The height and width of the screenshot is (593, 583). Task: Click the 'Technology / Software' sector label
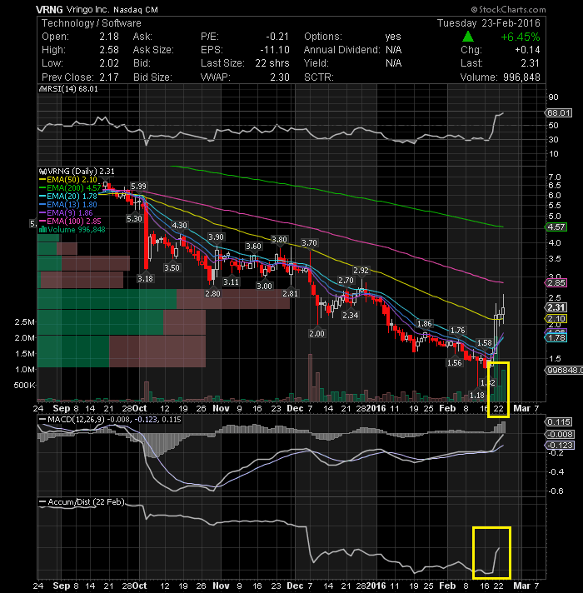click(x=91, y=23)
